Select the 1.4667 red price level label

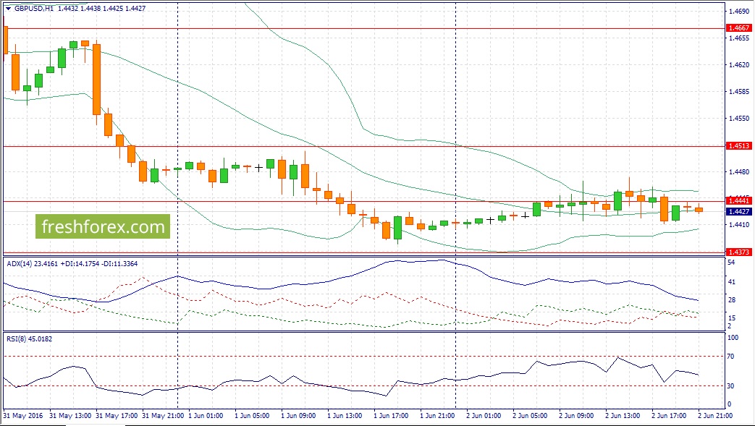(738, 28)
